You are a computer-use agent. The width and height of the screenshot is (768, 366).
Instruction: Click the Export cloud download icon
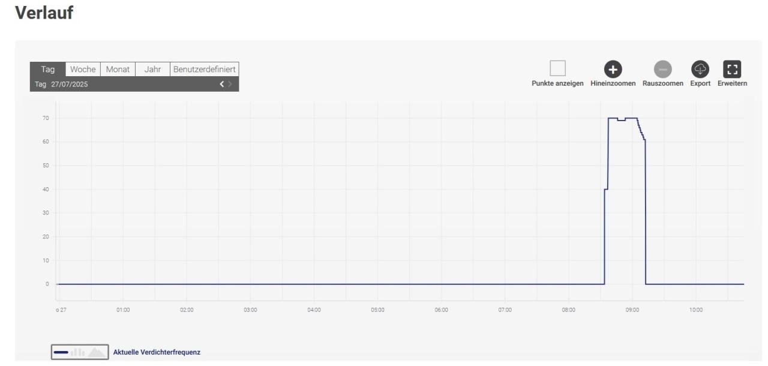[x=700, y=70]
